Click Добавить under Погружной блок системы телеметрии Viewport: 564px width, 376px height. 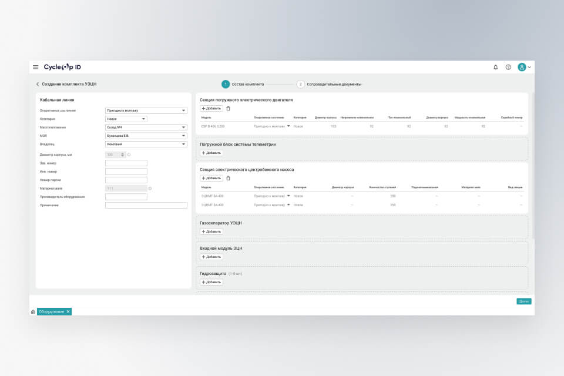[211, 153]
